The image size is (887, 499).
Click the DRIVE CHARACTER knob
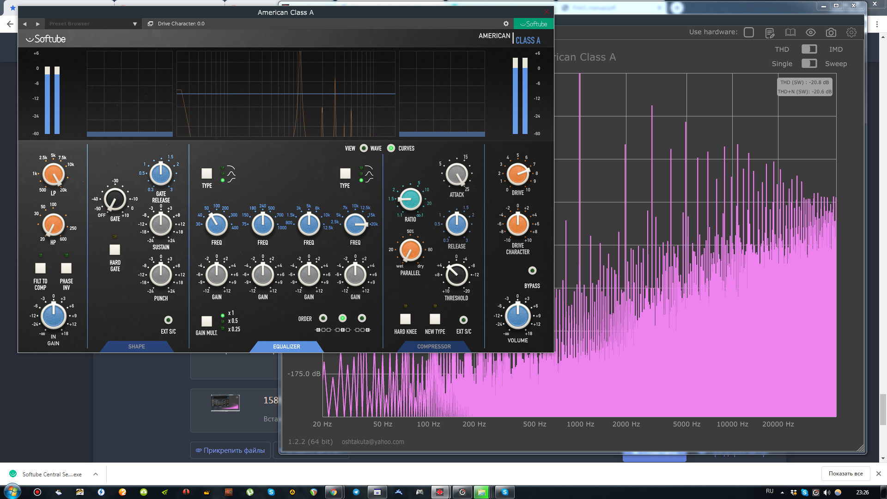point(518,225)
